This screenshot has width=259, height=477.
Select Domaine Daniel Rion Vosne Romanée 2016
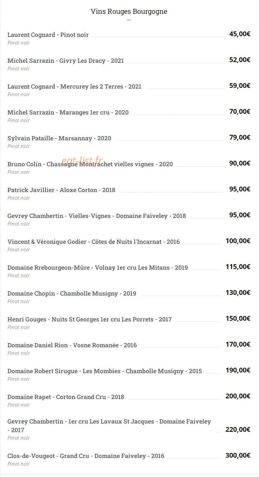pos(72,345)
